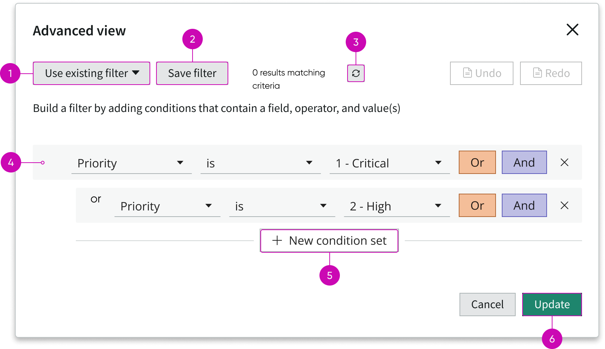605x349 pixels.
Task: Click the refresh results icon
Action: point(356,73)
